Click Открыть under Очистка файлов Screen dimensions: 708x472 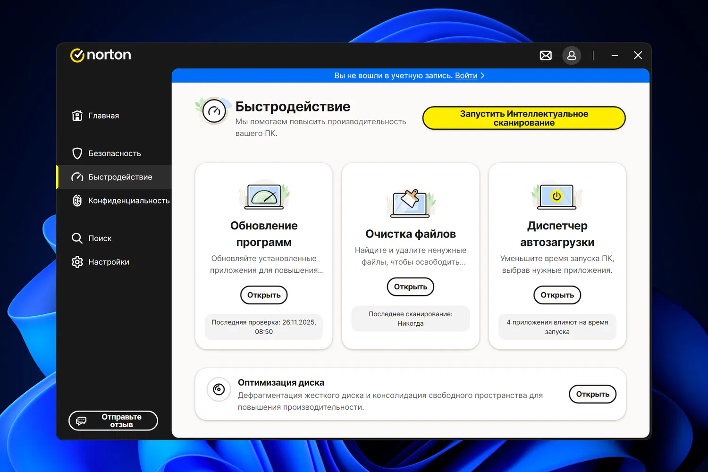[x=411, y=287]
